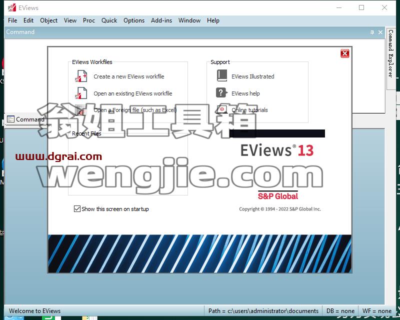Click the Create a new EViews workfile icon

pyautogui.click(x=81, y=76)
